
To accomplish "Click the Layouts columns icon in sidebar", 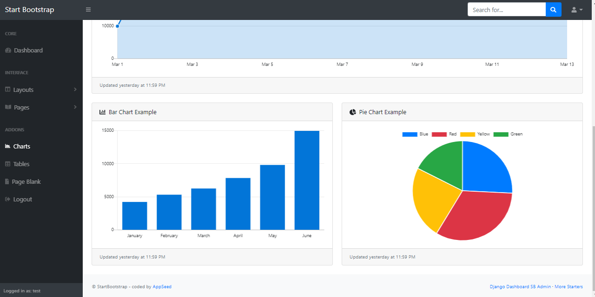I will tap(8, 90).
